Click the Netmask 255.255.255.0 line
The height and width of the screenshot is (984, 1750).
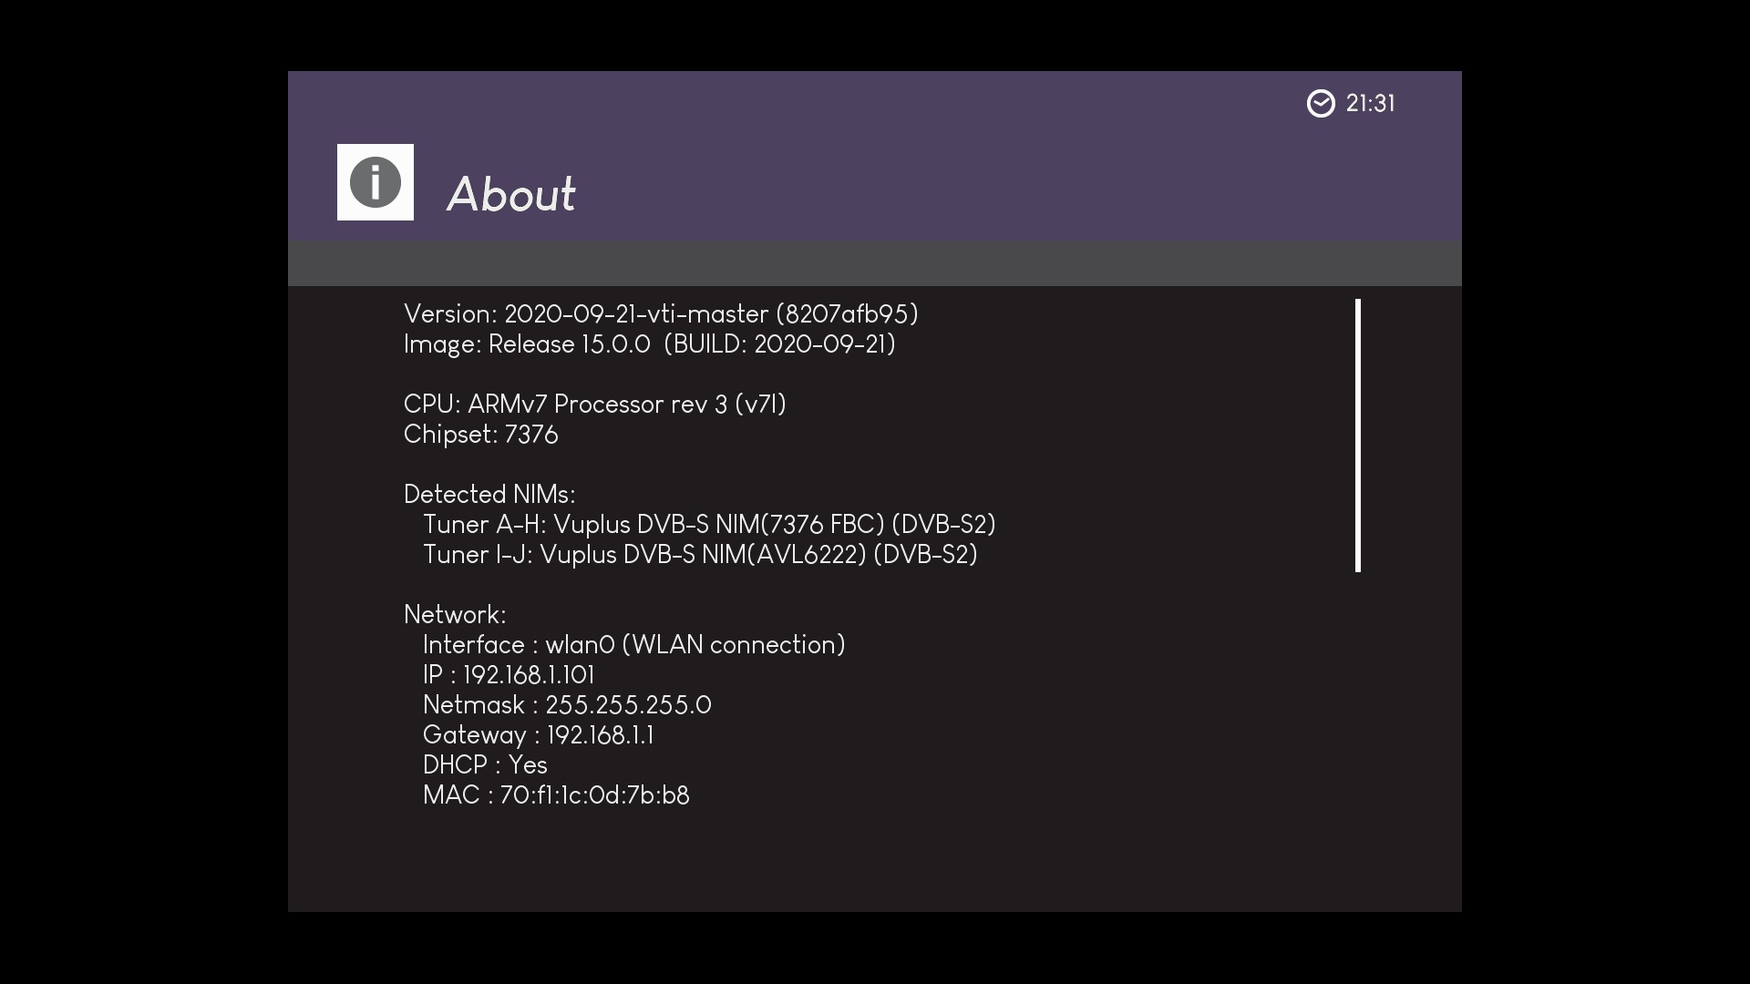pyautogui.click(x=567, y=705)
